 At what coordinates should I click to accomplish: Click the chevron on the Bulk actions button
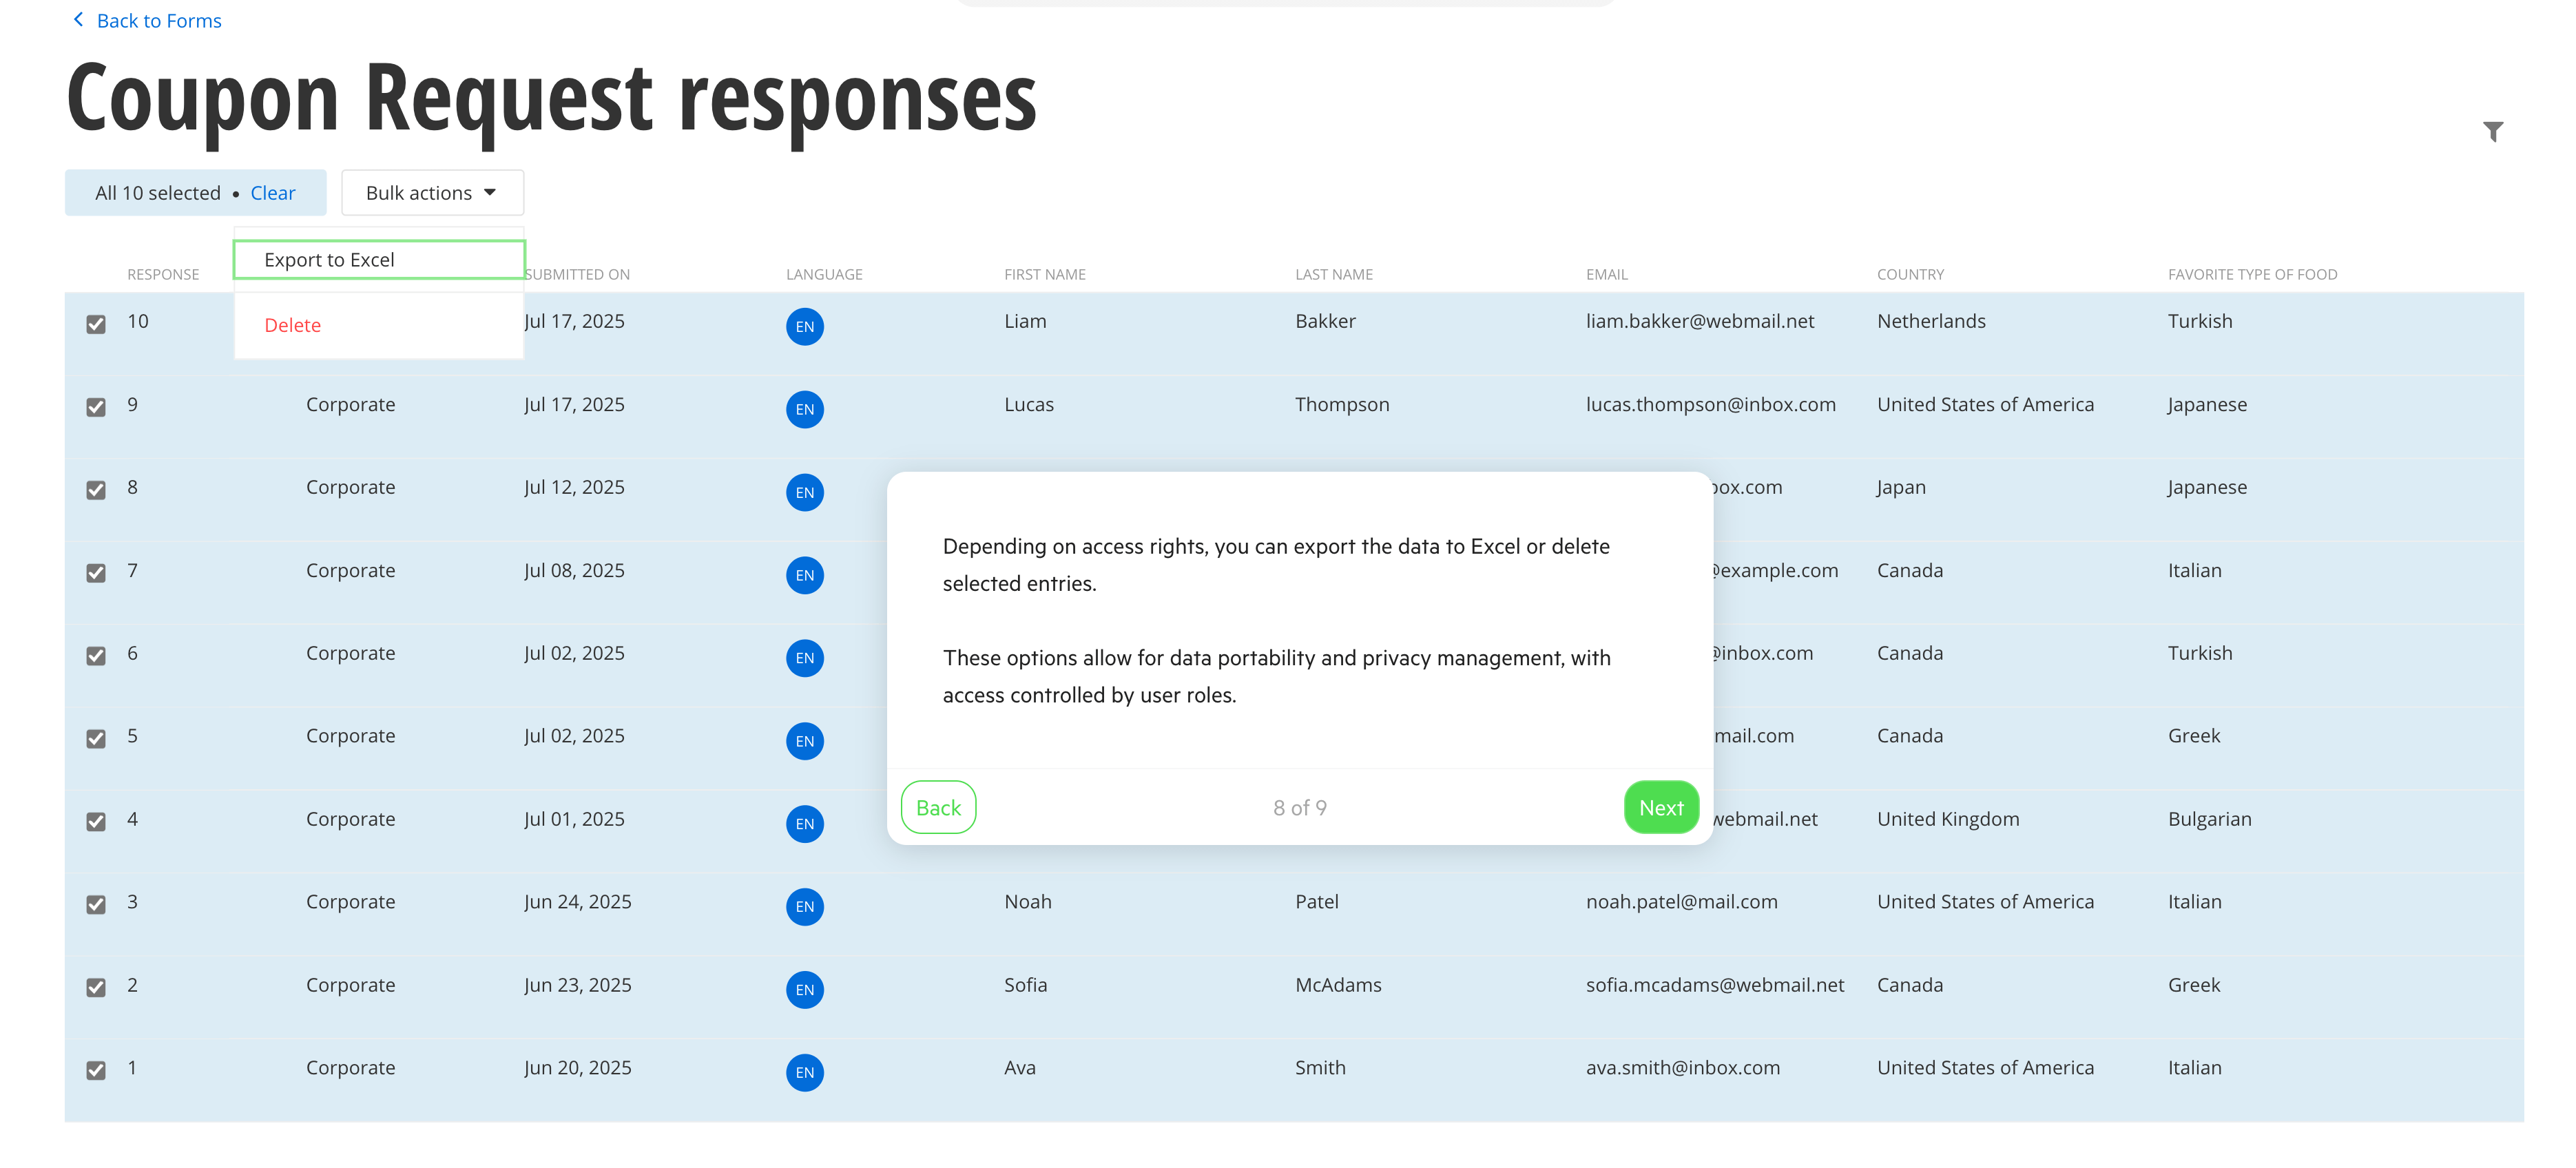tap(491, 192)
